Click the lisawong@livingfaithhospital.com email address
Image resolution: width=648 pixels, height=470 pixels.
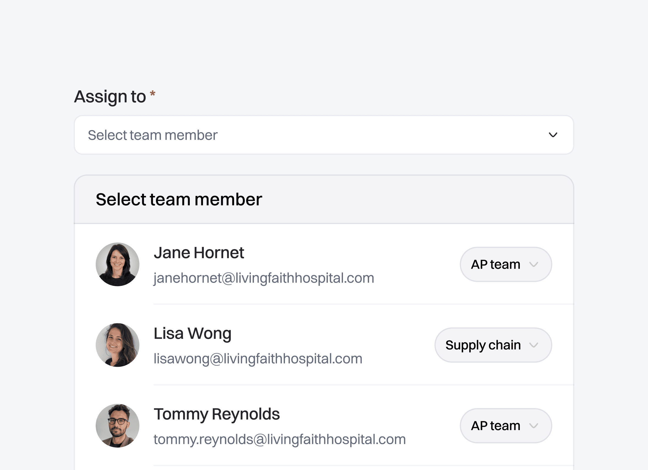click(258, 359)
